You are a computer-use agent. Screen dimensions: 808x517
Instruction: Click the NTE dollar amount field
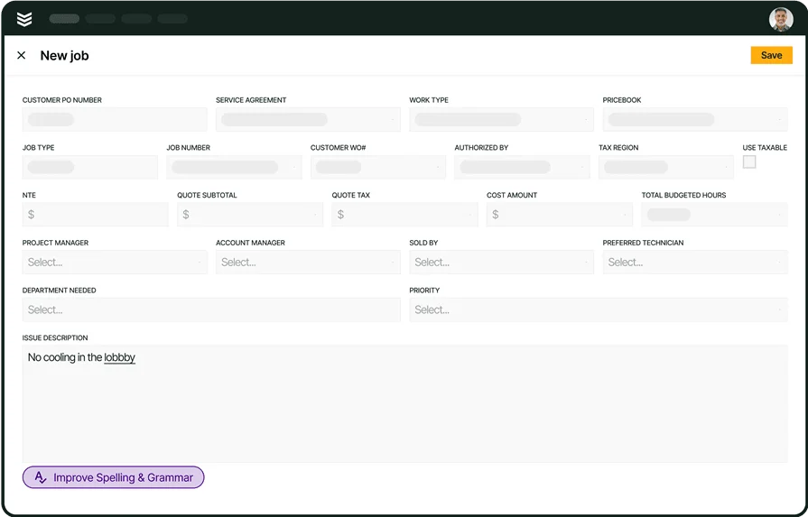[96, 215]
